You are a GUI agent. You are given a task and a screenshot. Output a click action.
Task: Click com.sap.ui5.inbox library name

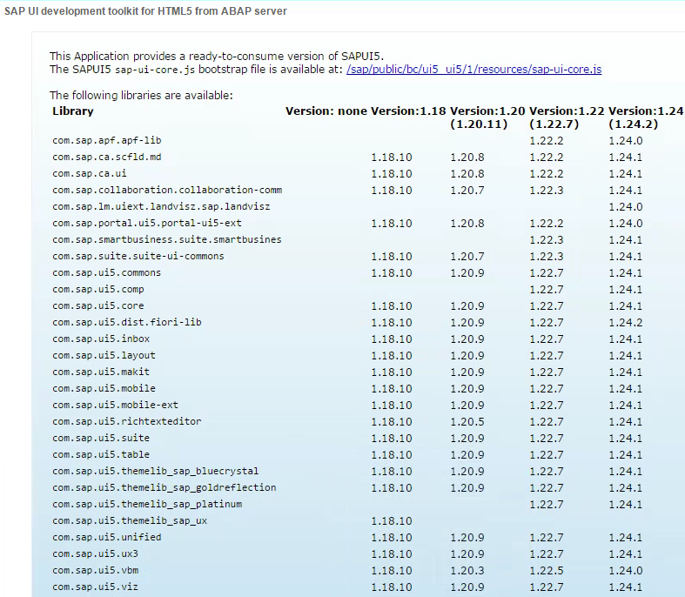click(x=101, y=339)
